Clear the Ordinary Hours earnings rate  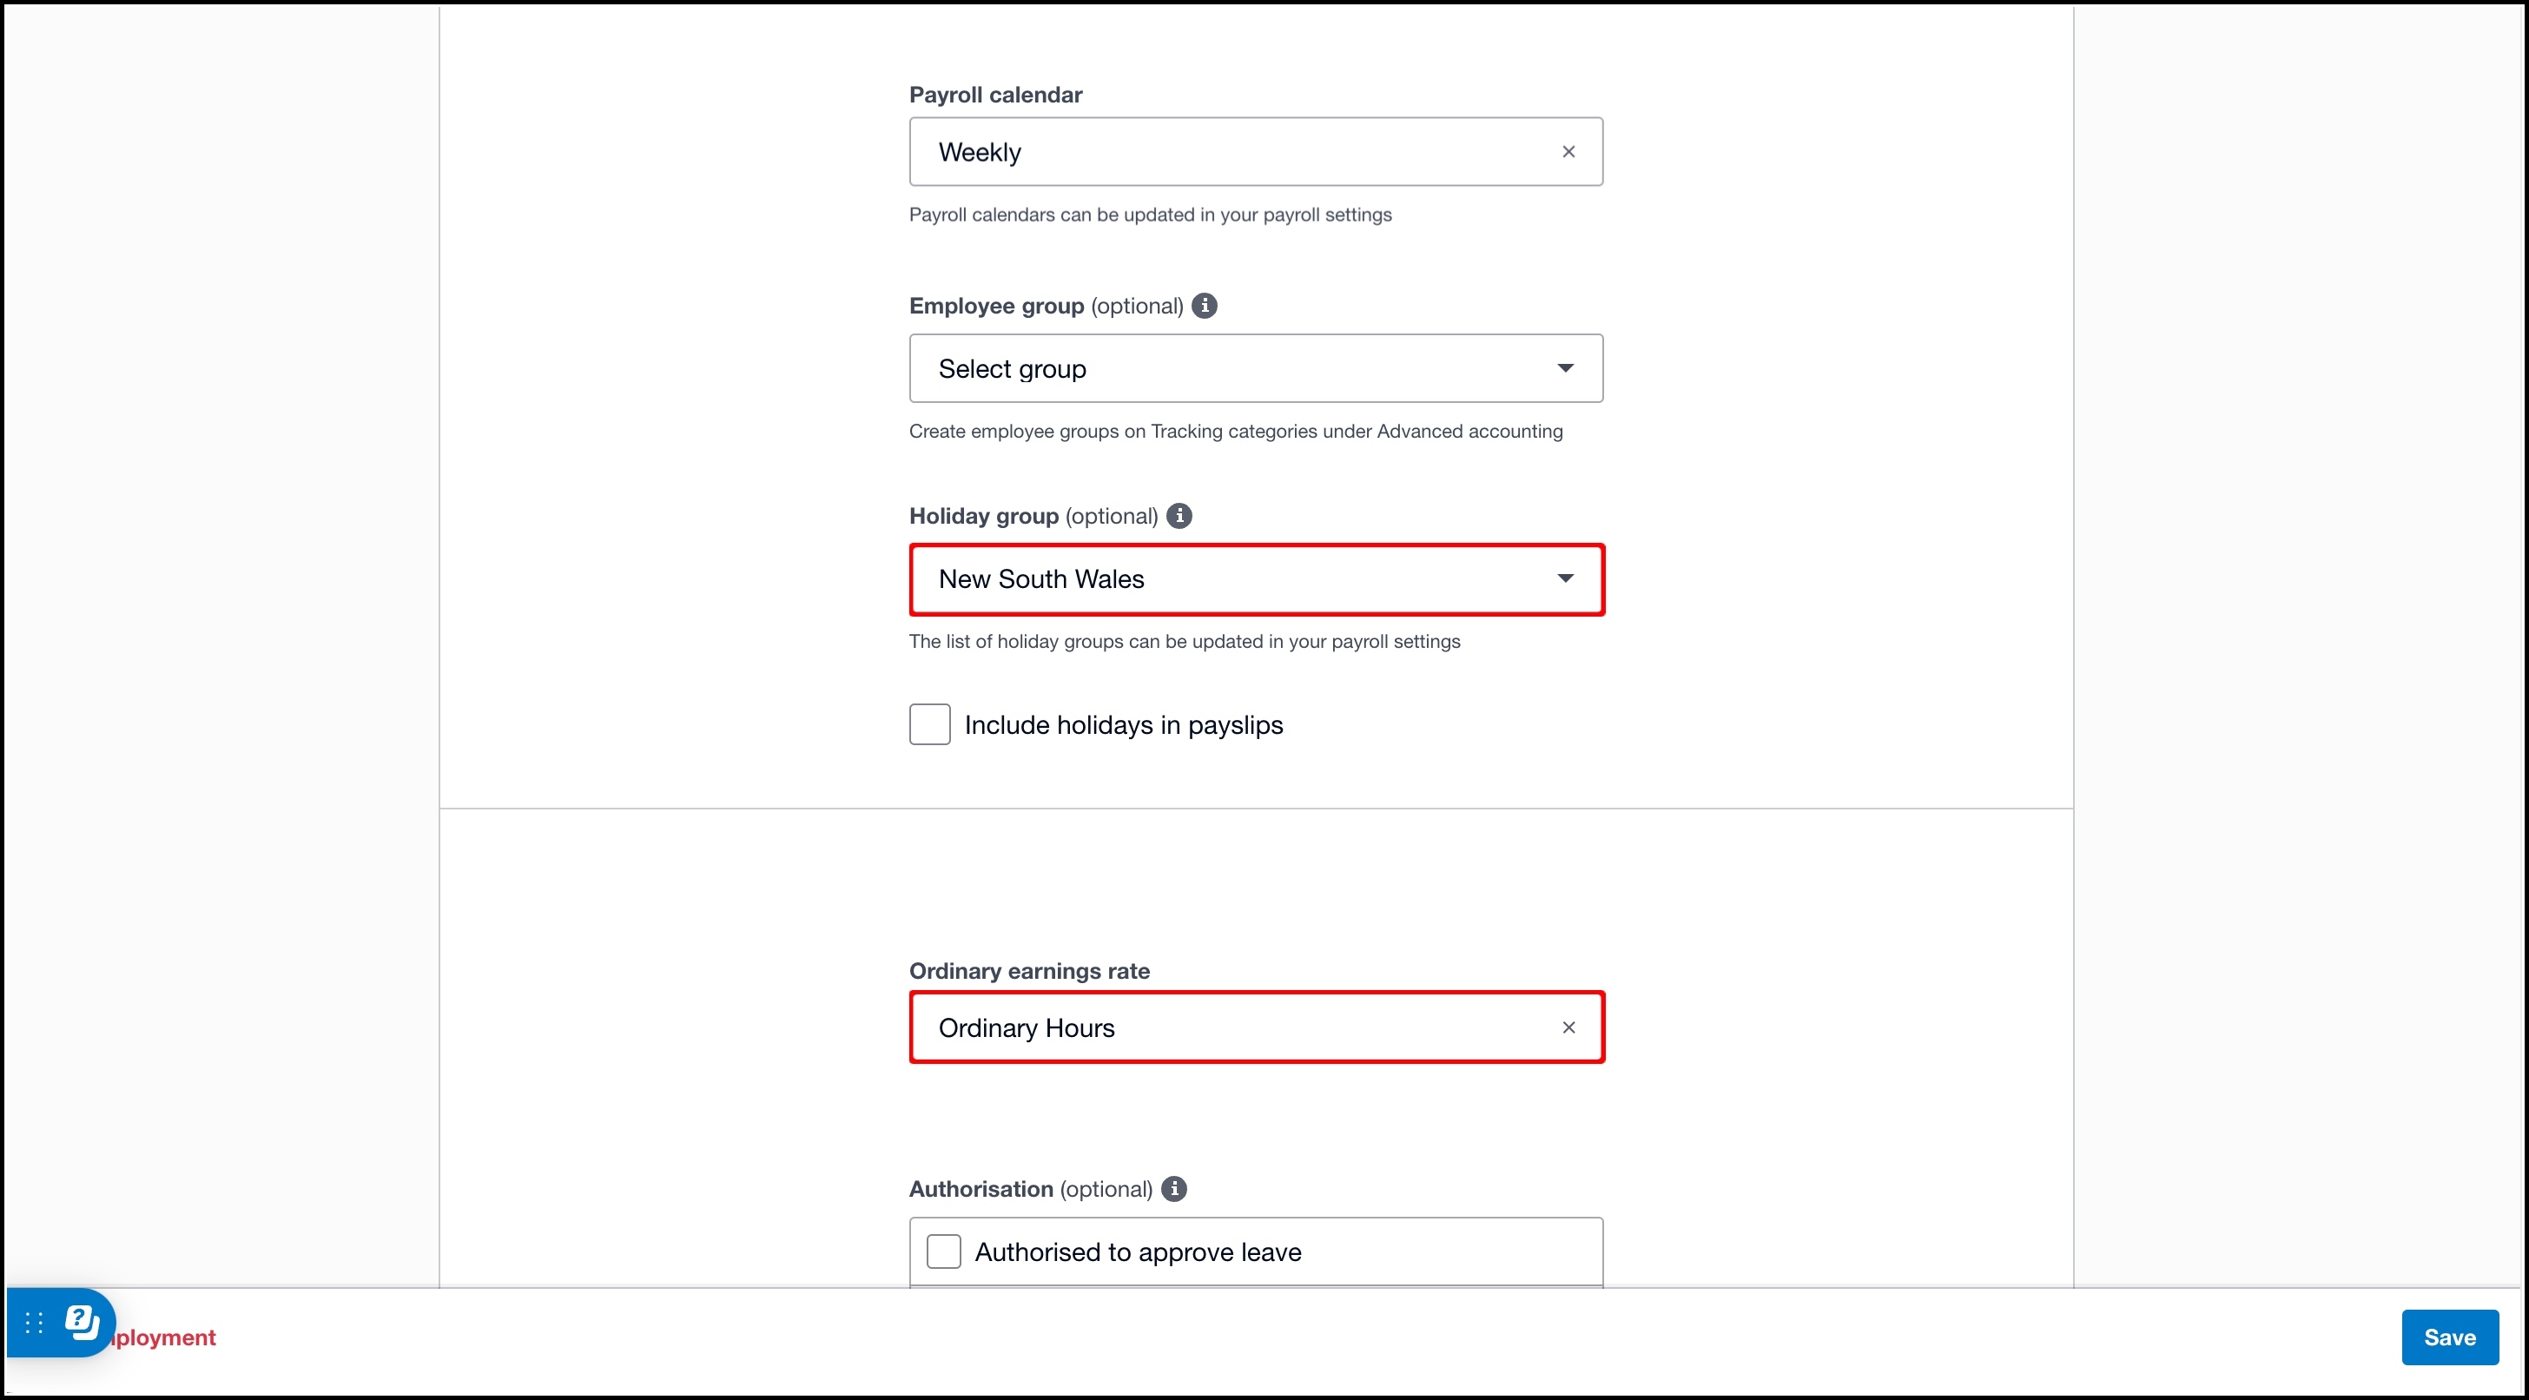1568,1028
